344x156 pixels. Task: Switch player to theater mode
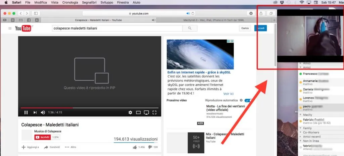[x=138, y=112]
